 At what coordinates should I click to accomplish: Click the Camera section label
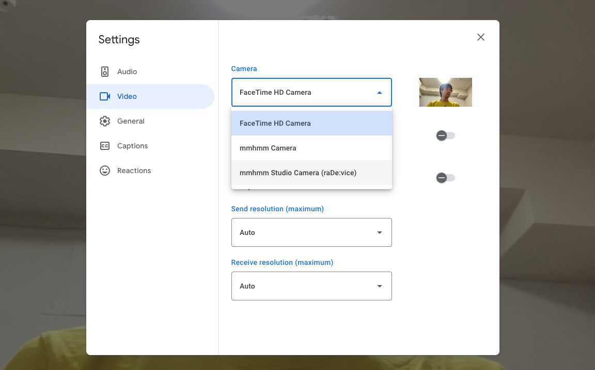(x=244, y=69)
